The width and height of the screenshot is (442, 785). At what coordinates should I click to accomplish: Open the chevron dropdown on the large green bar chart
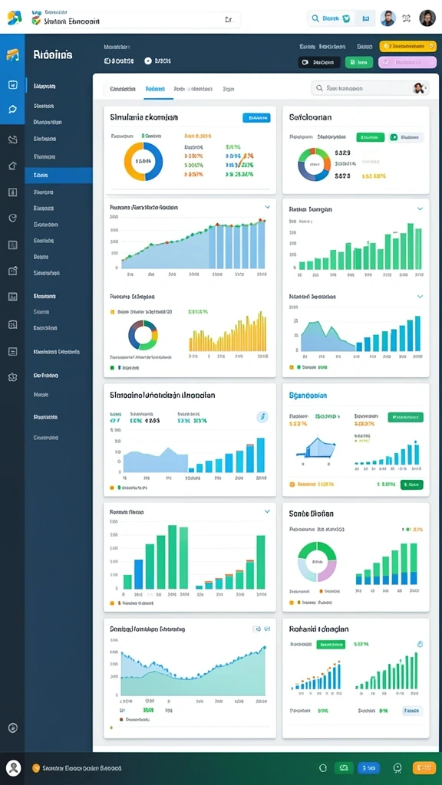(x=267, y=511)
